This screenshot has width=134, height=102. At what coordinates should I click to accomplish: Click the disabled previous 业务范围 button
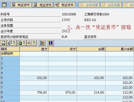89,5
